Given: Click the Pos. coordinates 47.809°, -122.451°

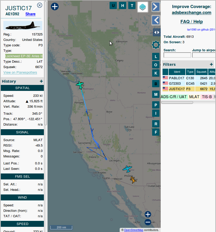Looking at the screenshot, I should click(28, 119).
